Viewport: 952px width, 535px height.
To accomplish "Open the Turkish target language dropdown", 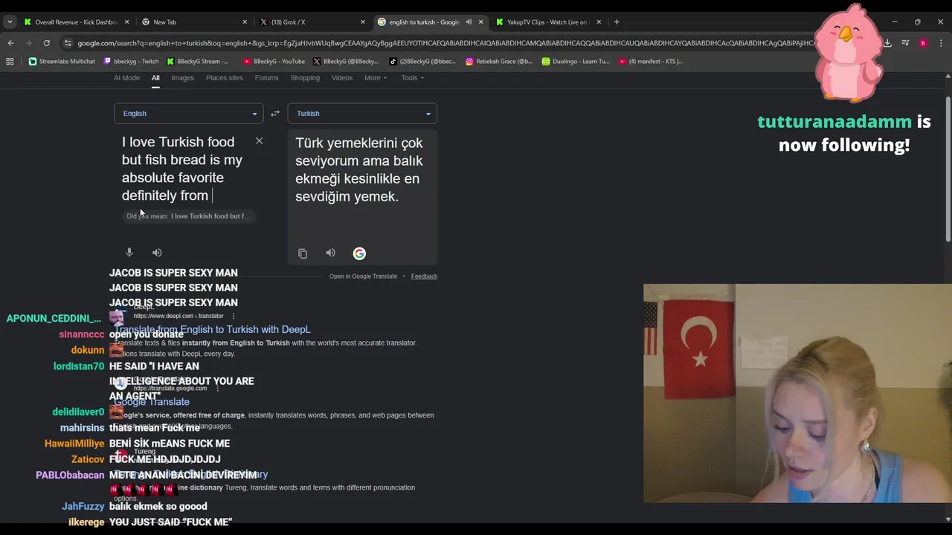I will [x=362, y=114].
